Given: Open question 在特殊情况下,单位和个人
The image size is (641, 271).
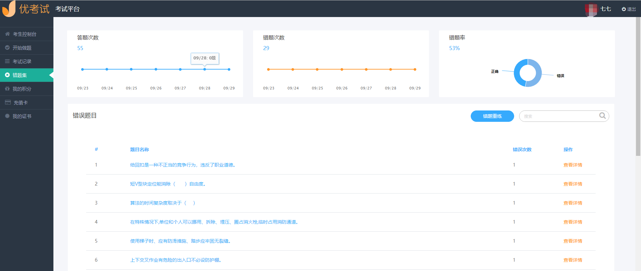Looking at the screenshot, I should pyautogui.click(x=215, y=222).
